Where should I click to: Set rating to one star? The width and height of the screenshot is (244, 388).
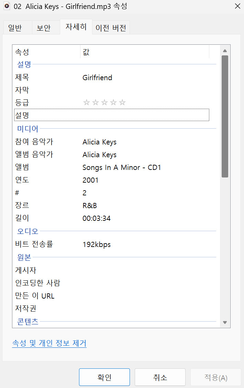pos(86,103)
